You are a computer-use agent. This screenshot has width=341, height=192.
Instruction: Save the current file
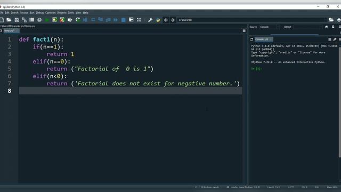pos(17,20)
